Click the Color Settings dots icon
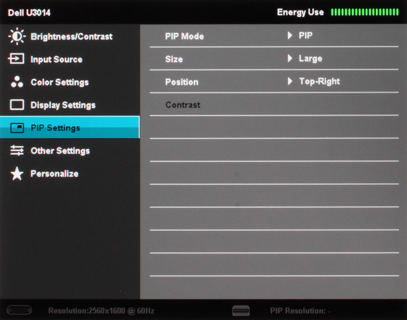Screen dimensions: 407x320 [17, 81]
